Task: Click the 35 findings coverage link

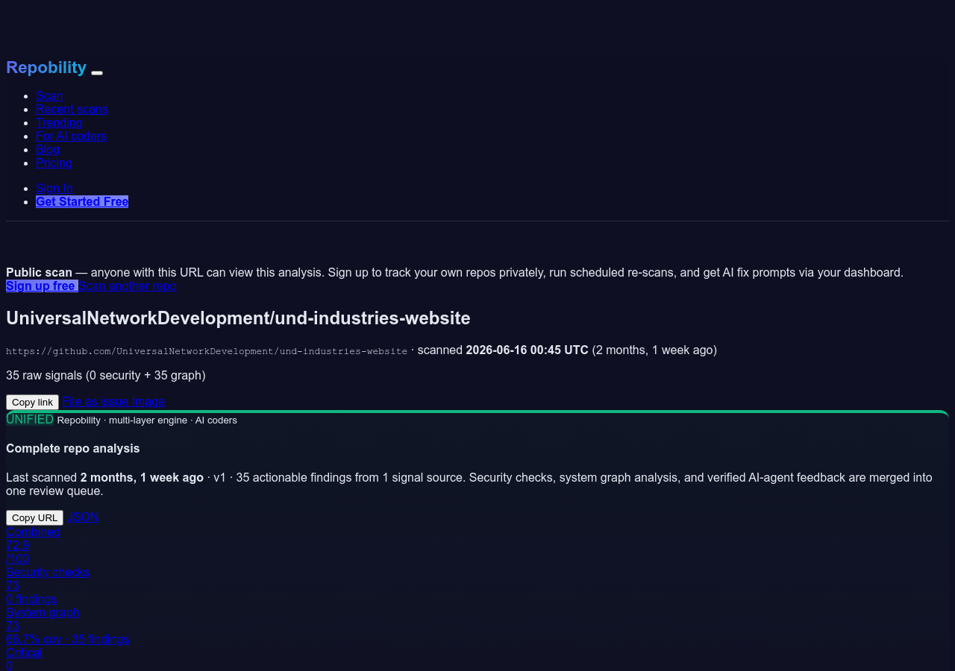Action: click(68, 639)
